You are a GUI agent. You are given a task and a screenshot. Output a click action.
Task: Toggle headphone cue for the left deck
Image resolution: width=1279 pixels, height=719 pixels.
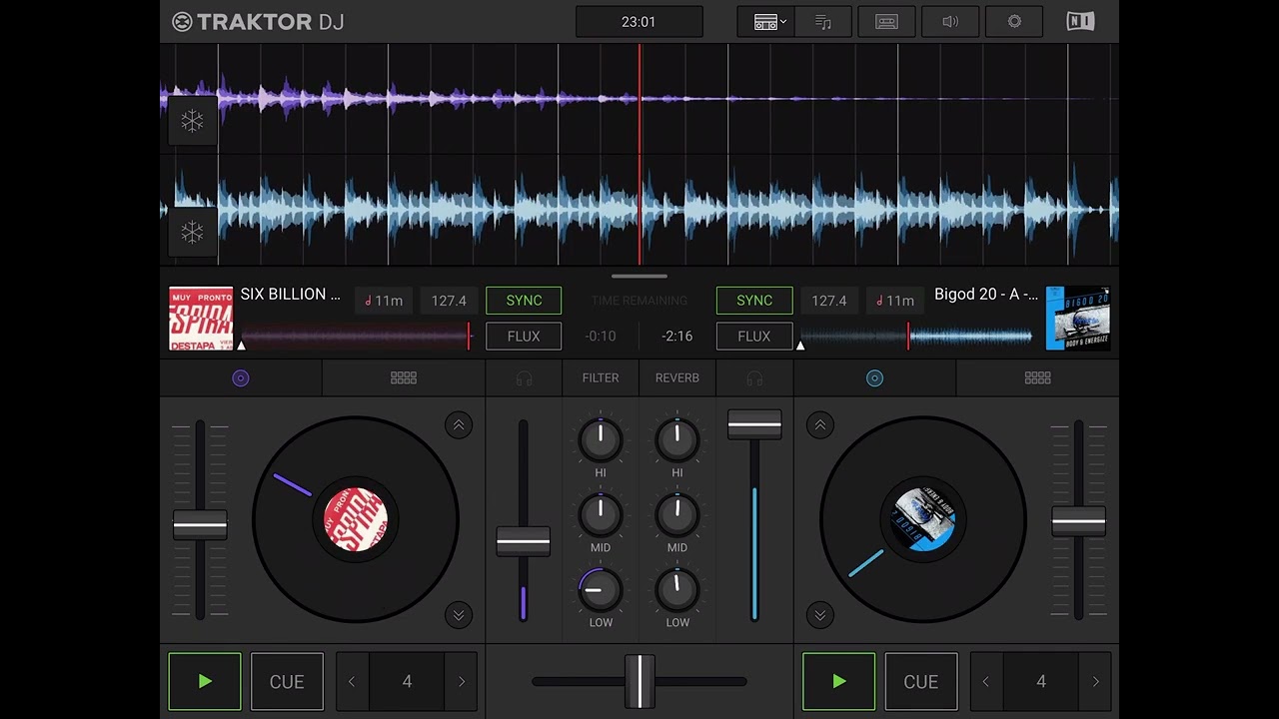524,377
